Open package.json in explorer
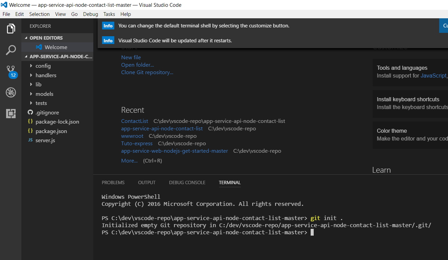The width and height of the screenshot is (448, 260). [x=57, y=131]
